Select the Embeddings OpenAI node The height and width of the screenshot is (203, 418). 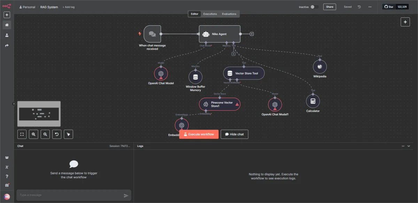click(x=181, y=125)
